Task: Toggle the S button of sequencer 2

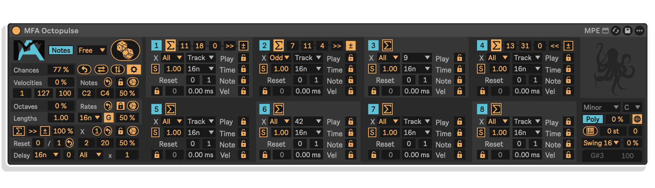Action: tap(263, 69)
